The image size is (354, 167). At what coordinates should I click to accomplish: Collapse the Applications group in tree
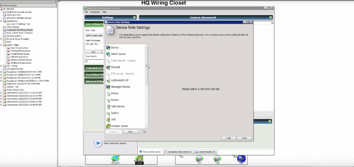click(1, 21)
